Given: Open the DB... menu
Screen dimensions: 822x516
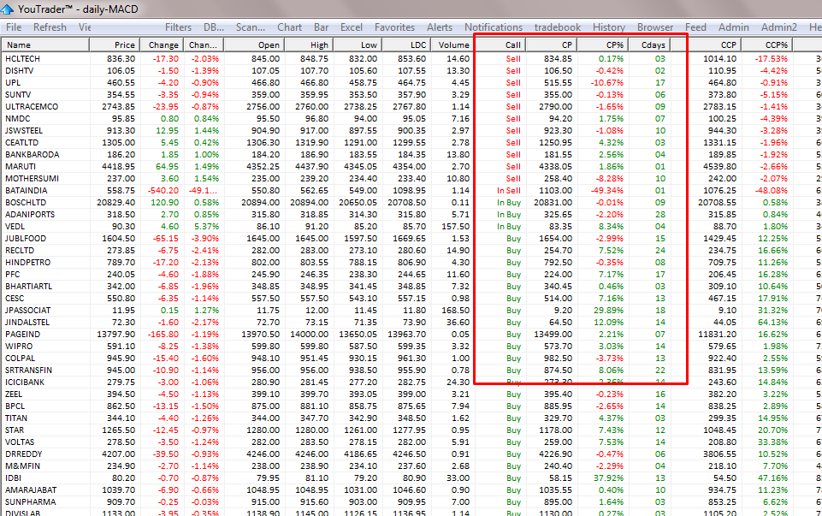Looking at the screenshot, I should pyautogui.click(x=214, y=27).
